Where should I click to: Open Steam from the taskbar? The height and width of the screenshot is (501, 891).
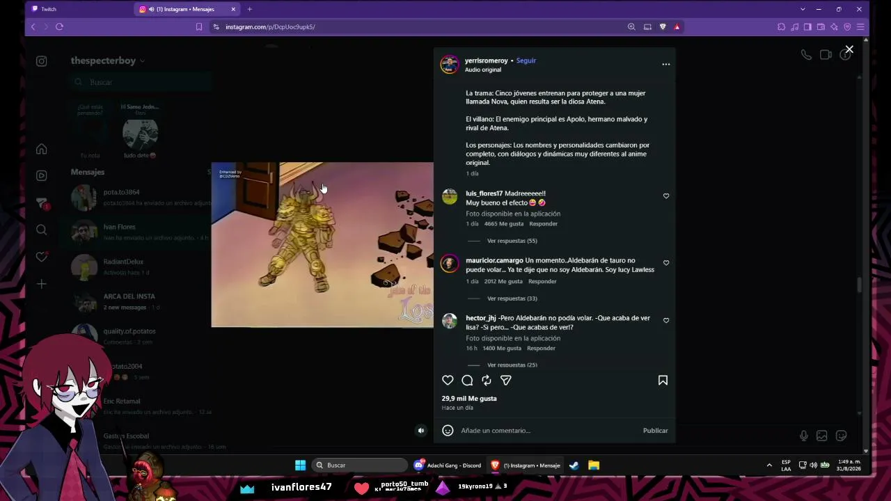click(x=574, y=465)
